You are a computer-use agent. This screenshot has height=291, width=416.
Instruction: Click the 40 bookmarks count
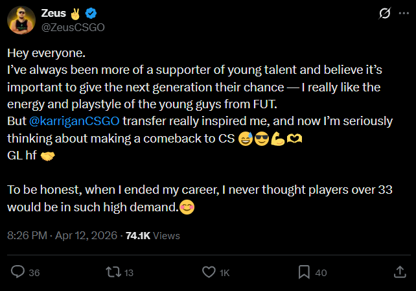(321, 273)
